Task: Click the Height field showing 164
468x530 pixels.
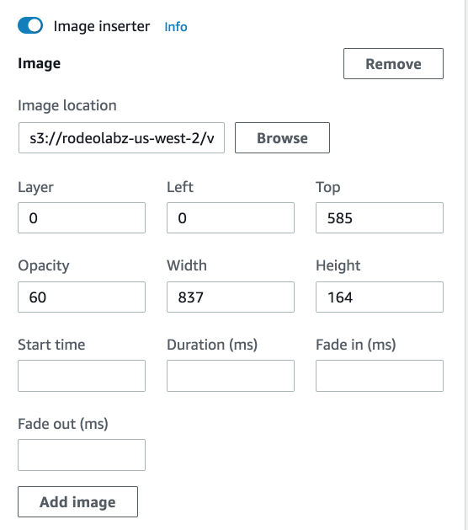Action: tap(380, 297)
